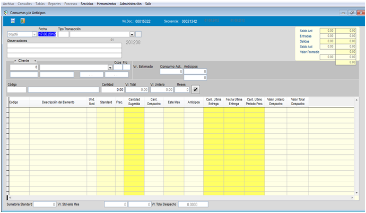The image size is (366, 213).
Task: Click the Vr. Total Despacho field
Action: click(193, 205)
